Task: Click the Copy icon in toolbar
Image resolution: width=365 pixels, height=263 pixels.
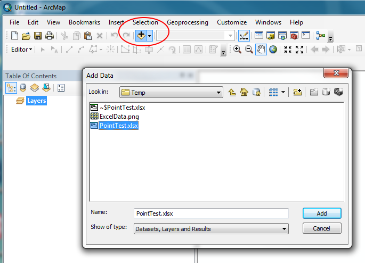Action: point(76,36)
